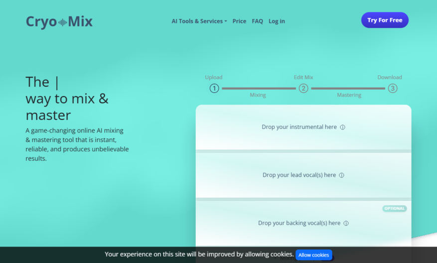
Task: Click the Upload step label
Action: click(x=214, y=77)
